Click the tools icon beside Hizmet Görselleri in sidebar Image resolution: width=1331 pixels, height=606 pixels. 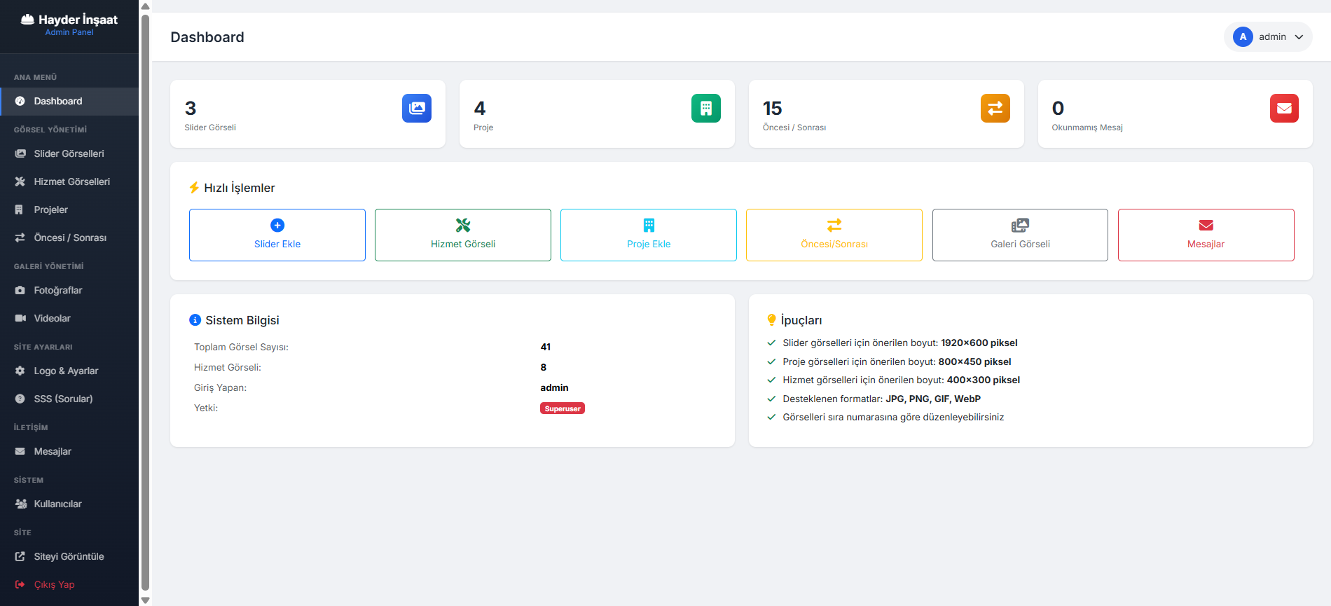click(x=20, y=181)
